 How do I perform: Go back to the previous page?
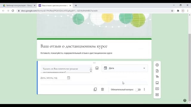pyautogui.click(x=3, y=11)
